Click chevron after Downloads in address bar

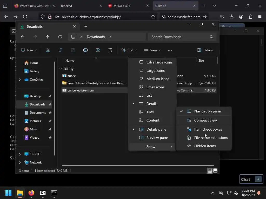[x=110, y=37]
